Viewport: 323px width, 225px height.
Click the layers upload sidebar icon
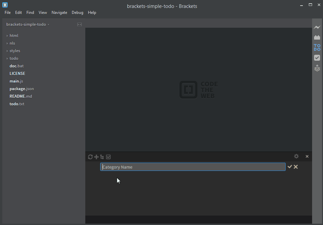click(317, 68)
